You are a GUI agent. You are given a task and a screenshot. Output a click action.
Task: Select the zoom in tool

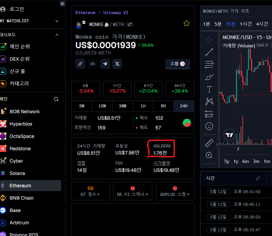pyautogui.click(x=209, y=155)
